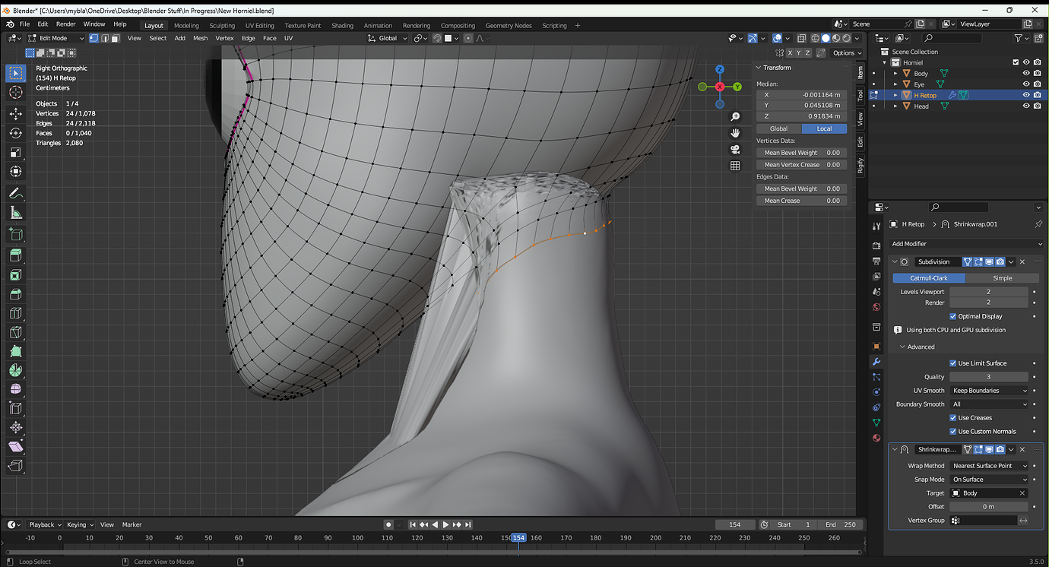Pin the properties editor context

1038,224
